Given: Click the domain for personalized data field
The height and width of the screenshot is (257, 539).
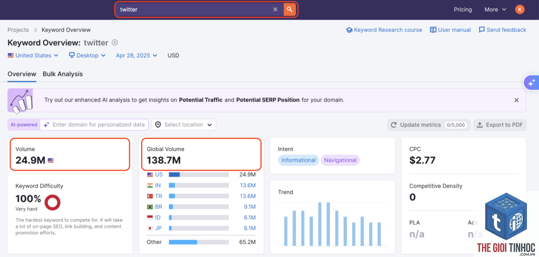Looking at the screenshot, I should coord(94,124).
